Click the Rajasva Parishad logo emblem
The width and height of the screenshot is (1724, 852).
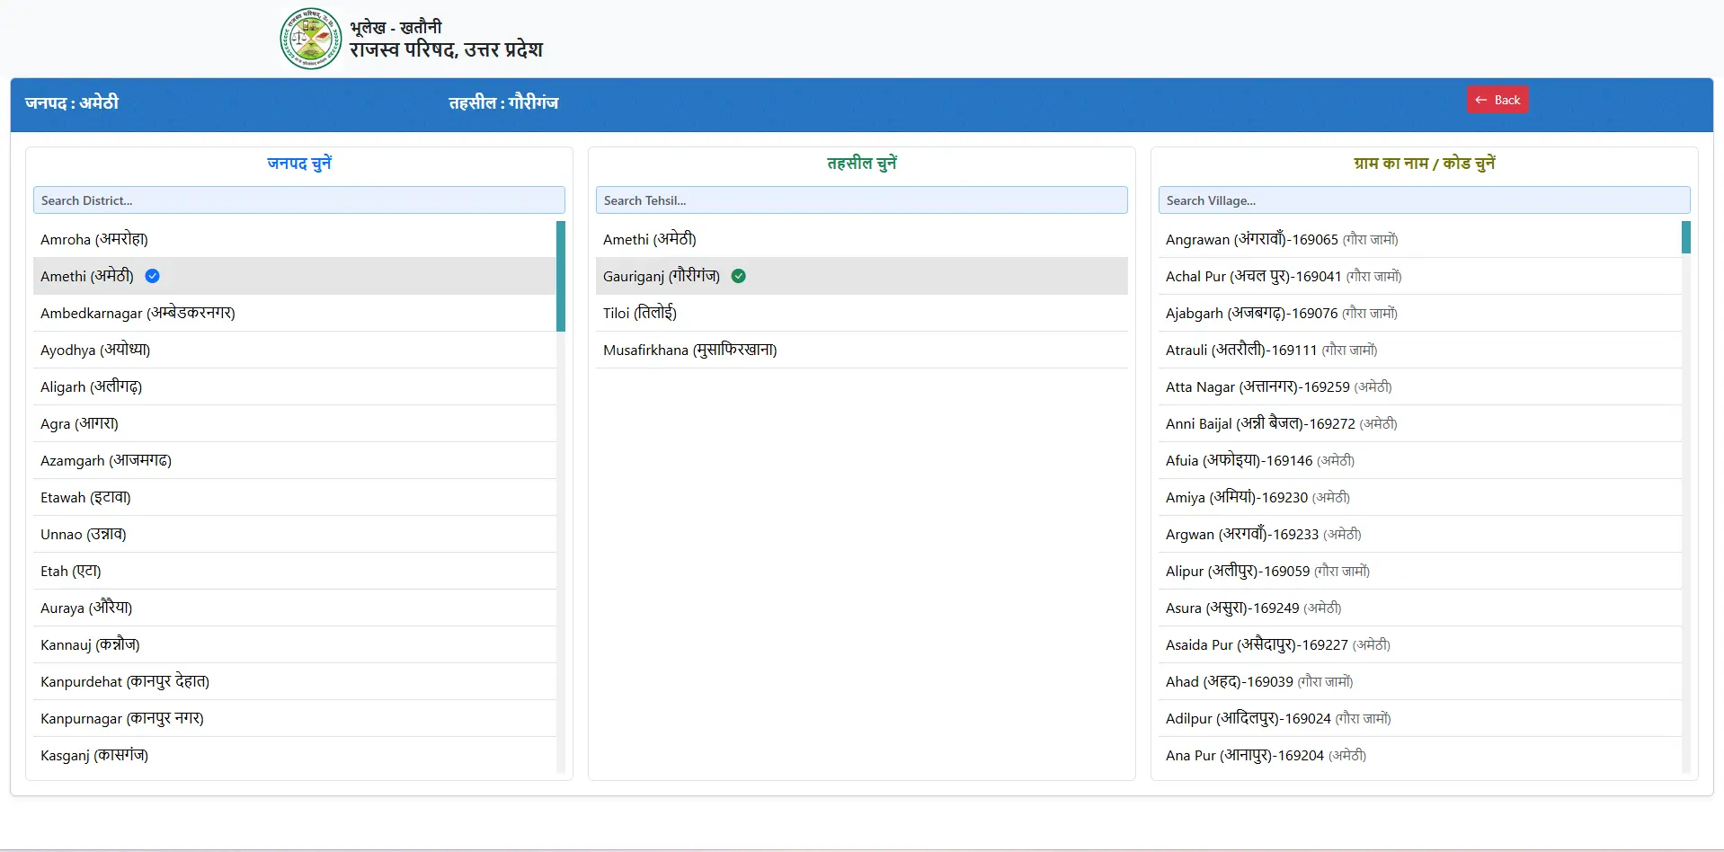310,39
